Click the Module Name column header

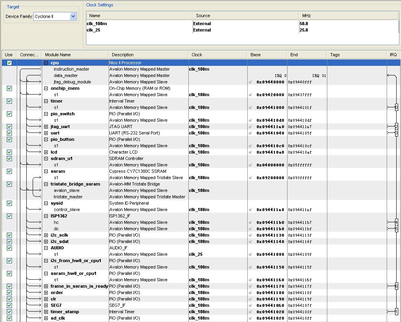point(75,55)
